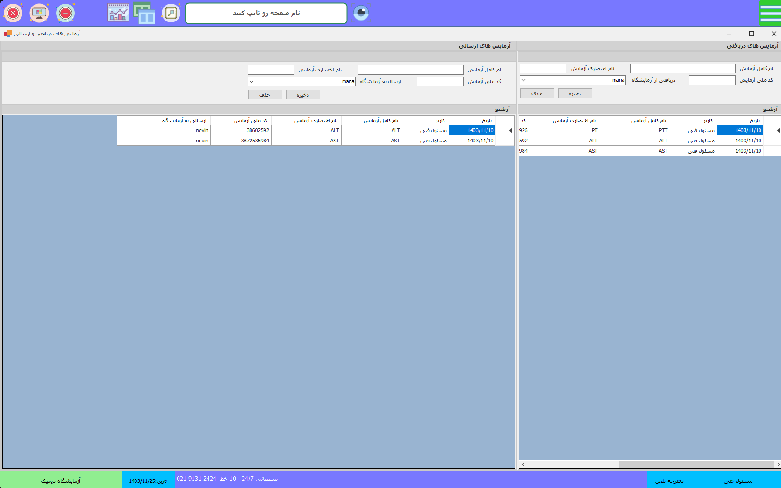Focus the page name search box
The width and height of the screenshot is (781, 488).
[266, 13]
